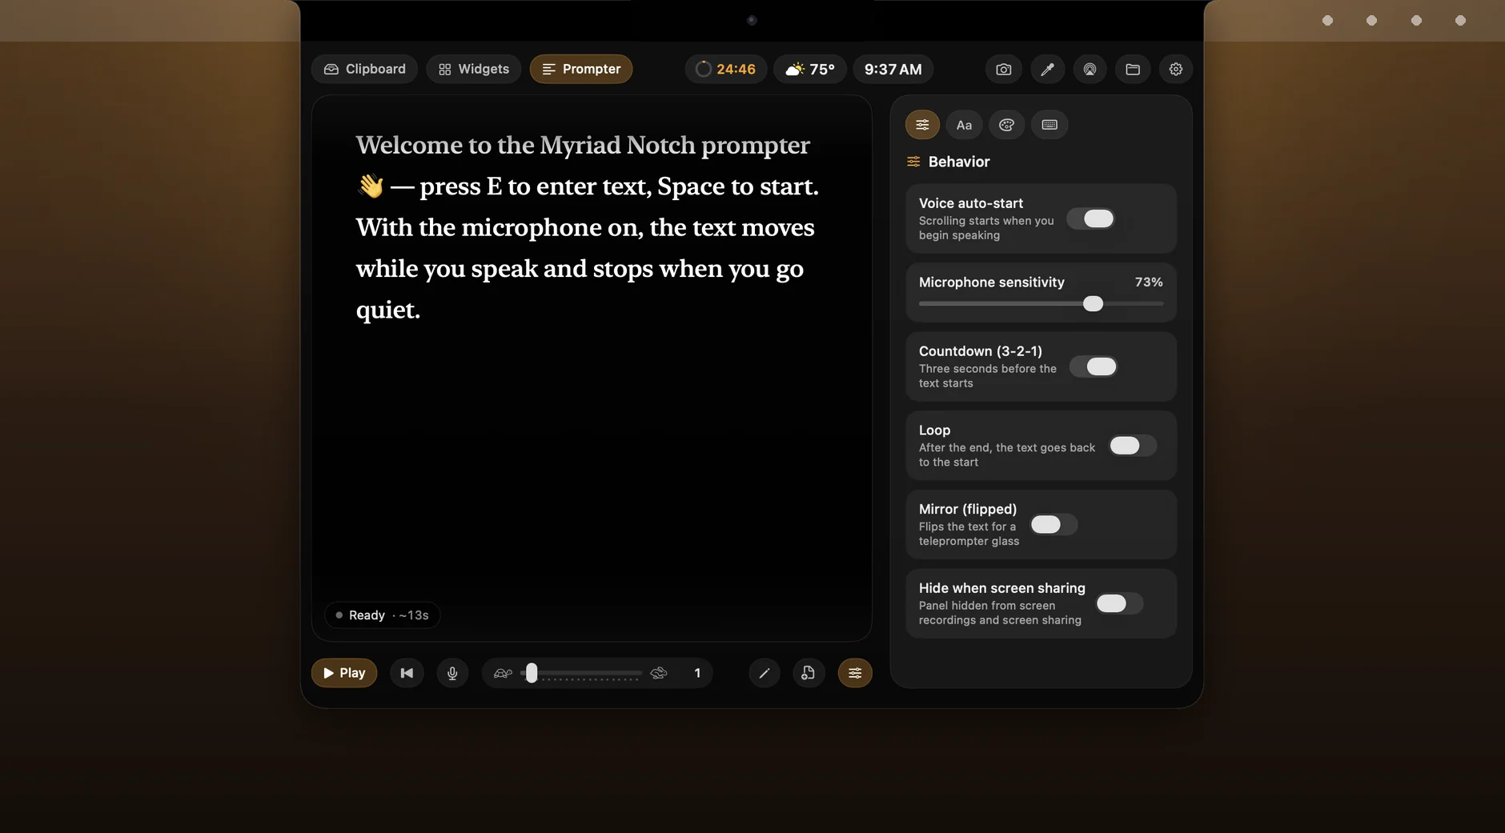Open the Aa typography settings tab
The image size is (1505, 833).
point(964,125)
